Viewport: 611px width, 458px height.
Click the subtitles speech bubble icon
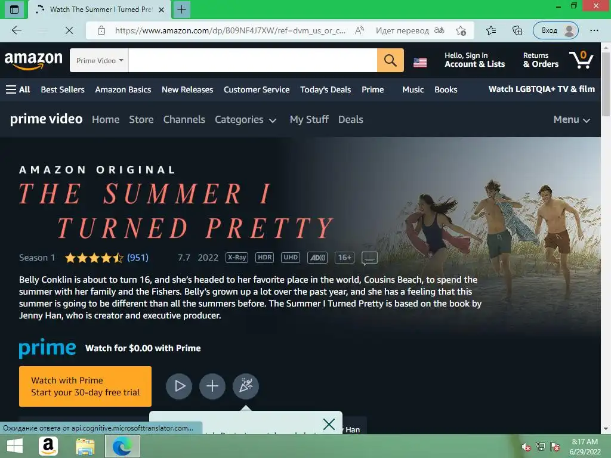(x=369, y=258)
